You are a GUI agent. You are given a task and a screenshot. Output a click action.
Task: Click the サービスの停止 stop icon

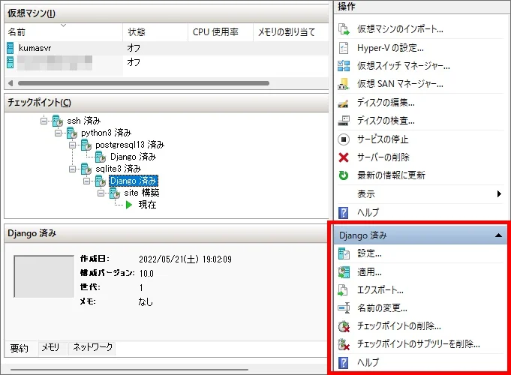tap(344, 139)
